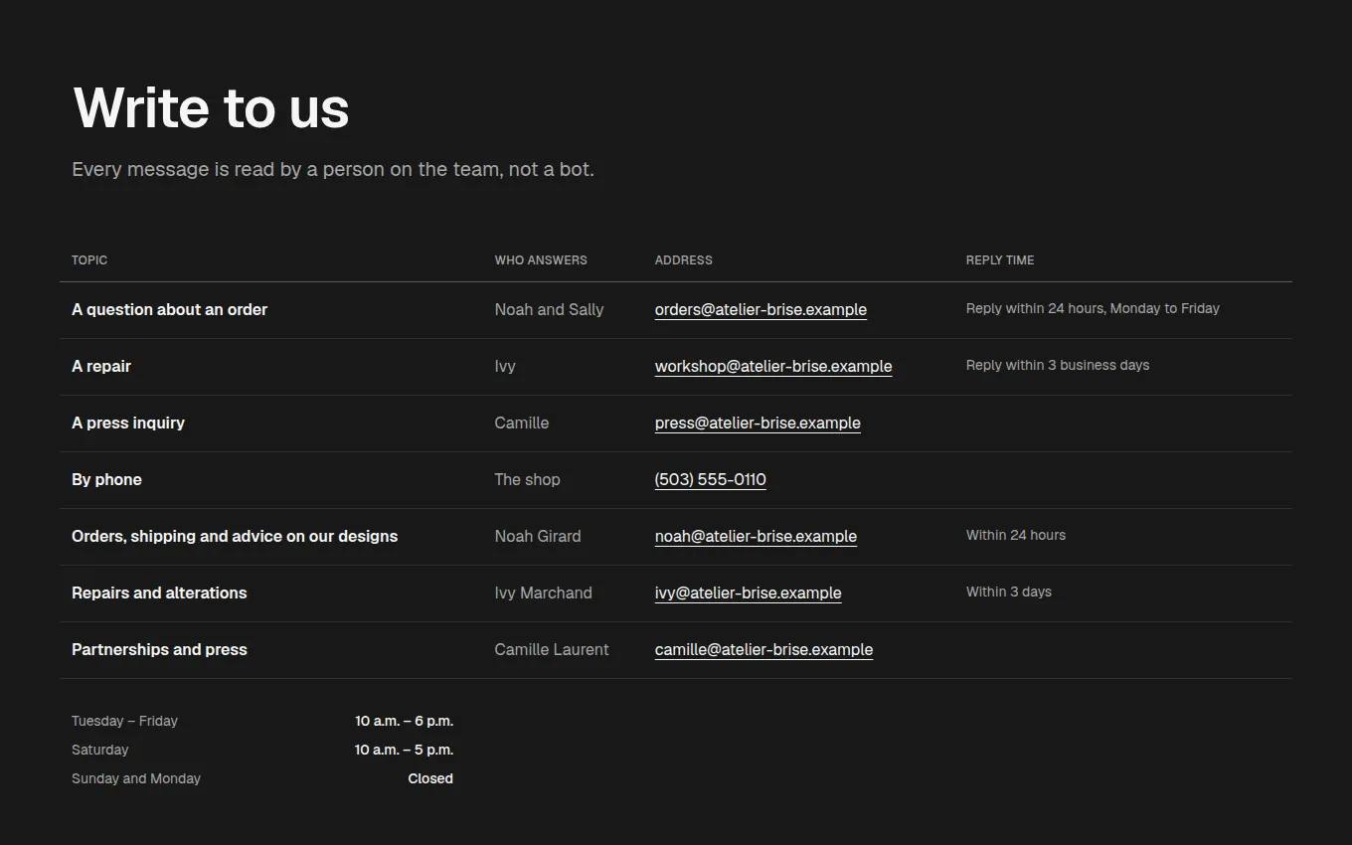
Task: Click the 'Noah Girard' name cell
Action: click(x=538, y=537)
